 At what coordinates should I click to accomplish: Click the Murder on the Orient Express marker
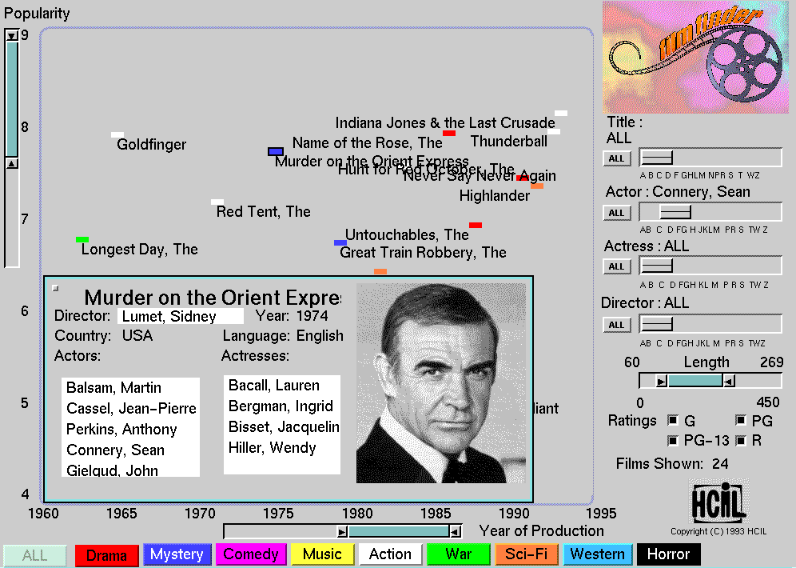pos(276,151)
